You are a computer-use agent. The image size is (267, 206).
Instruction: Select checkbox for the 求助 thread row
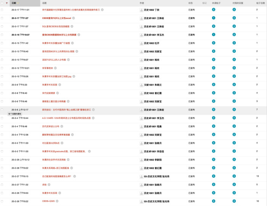pyautogui.click(x=2, y=185)
